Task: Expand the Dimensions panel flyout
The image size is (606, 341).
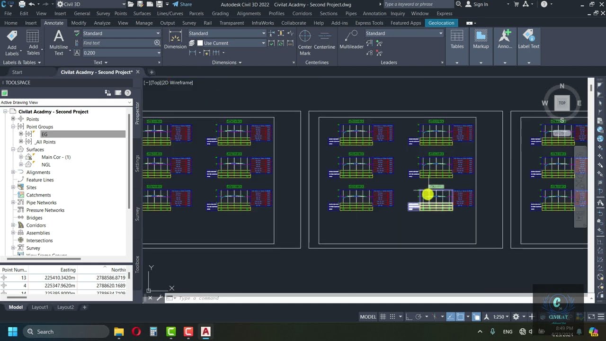Action: (227, 62)
